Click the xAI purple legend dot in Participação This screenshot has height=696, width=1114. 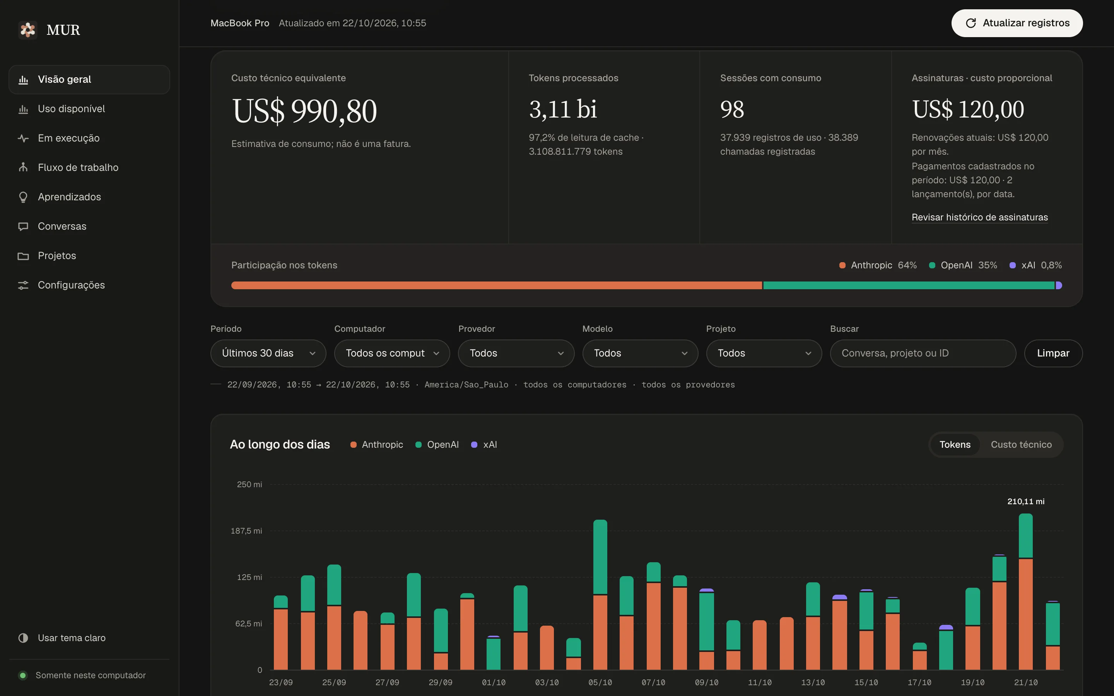tap(1012, 266)
